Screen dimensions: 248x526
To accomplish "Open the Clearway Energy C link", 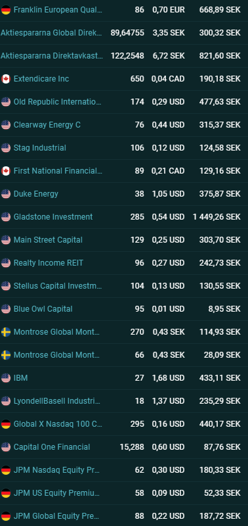I will (47, 125).
